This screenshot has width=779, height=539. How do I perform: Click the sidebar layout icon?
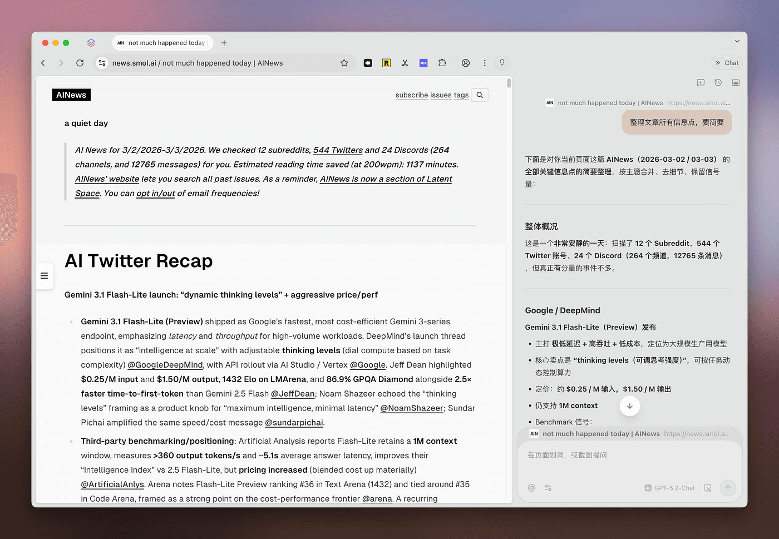tap(736, 82)
